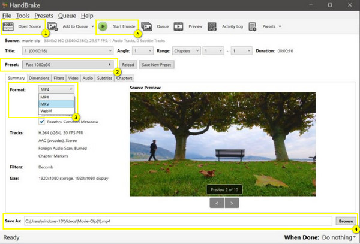360x244 pixels.
Task: Click the Presets document gear icon
Action: click(x=253, y=26)
